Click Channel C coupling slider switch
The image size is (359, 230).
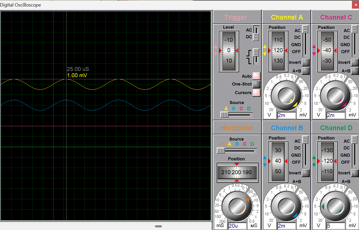[x=354, y=41]
